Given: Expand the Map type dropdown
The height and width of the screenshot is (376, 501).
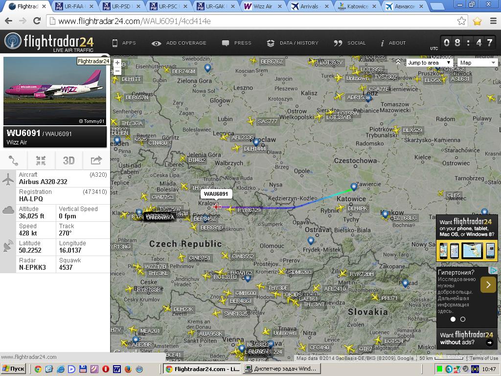Looking at the screenshot, I should click(x=478, y=63).
